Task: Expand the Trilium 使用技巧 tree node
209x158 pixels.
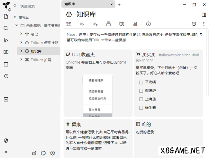Action: (21, 42)
